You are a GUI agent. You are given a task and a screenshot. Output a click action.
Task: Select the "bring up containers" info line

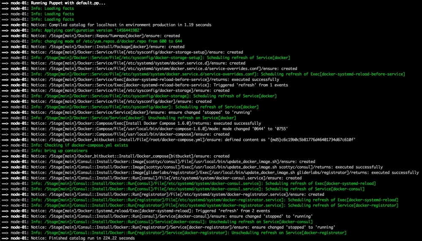tap(59, 151)
